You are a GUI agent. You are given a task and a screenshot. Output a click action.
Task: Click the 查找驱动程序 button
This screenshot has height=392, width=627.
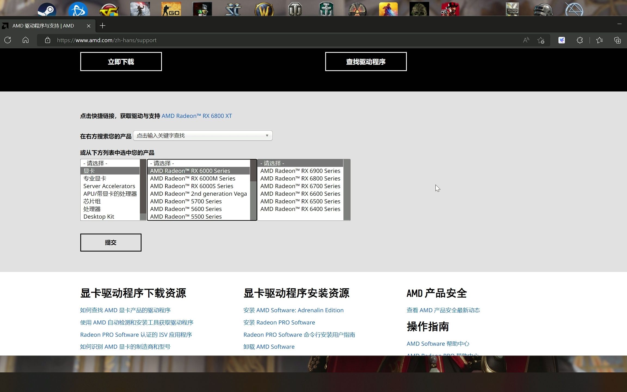366,62
